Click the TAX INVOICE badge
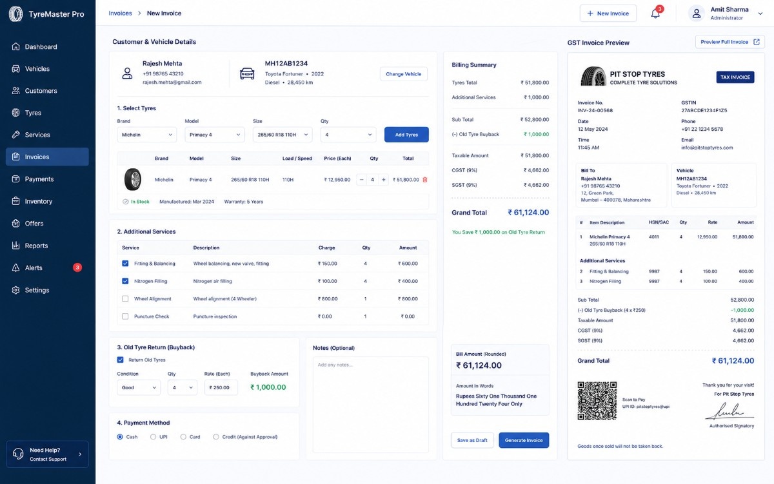Screen dimensions: 774x484 (x=735, y=77)
